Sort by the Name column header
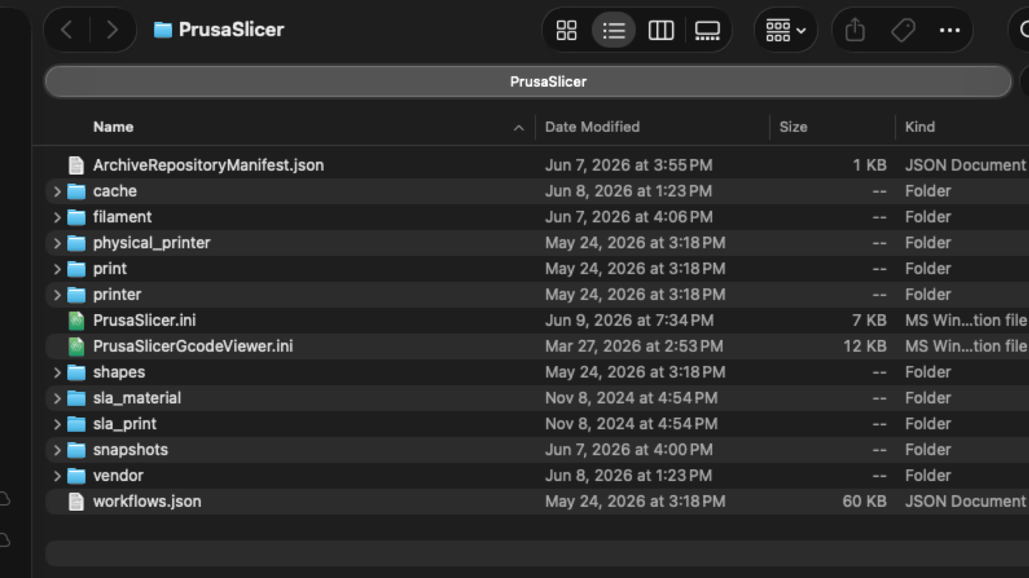The width and height of the screenshot is (1029, 578). click(113, 127)
